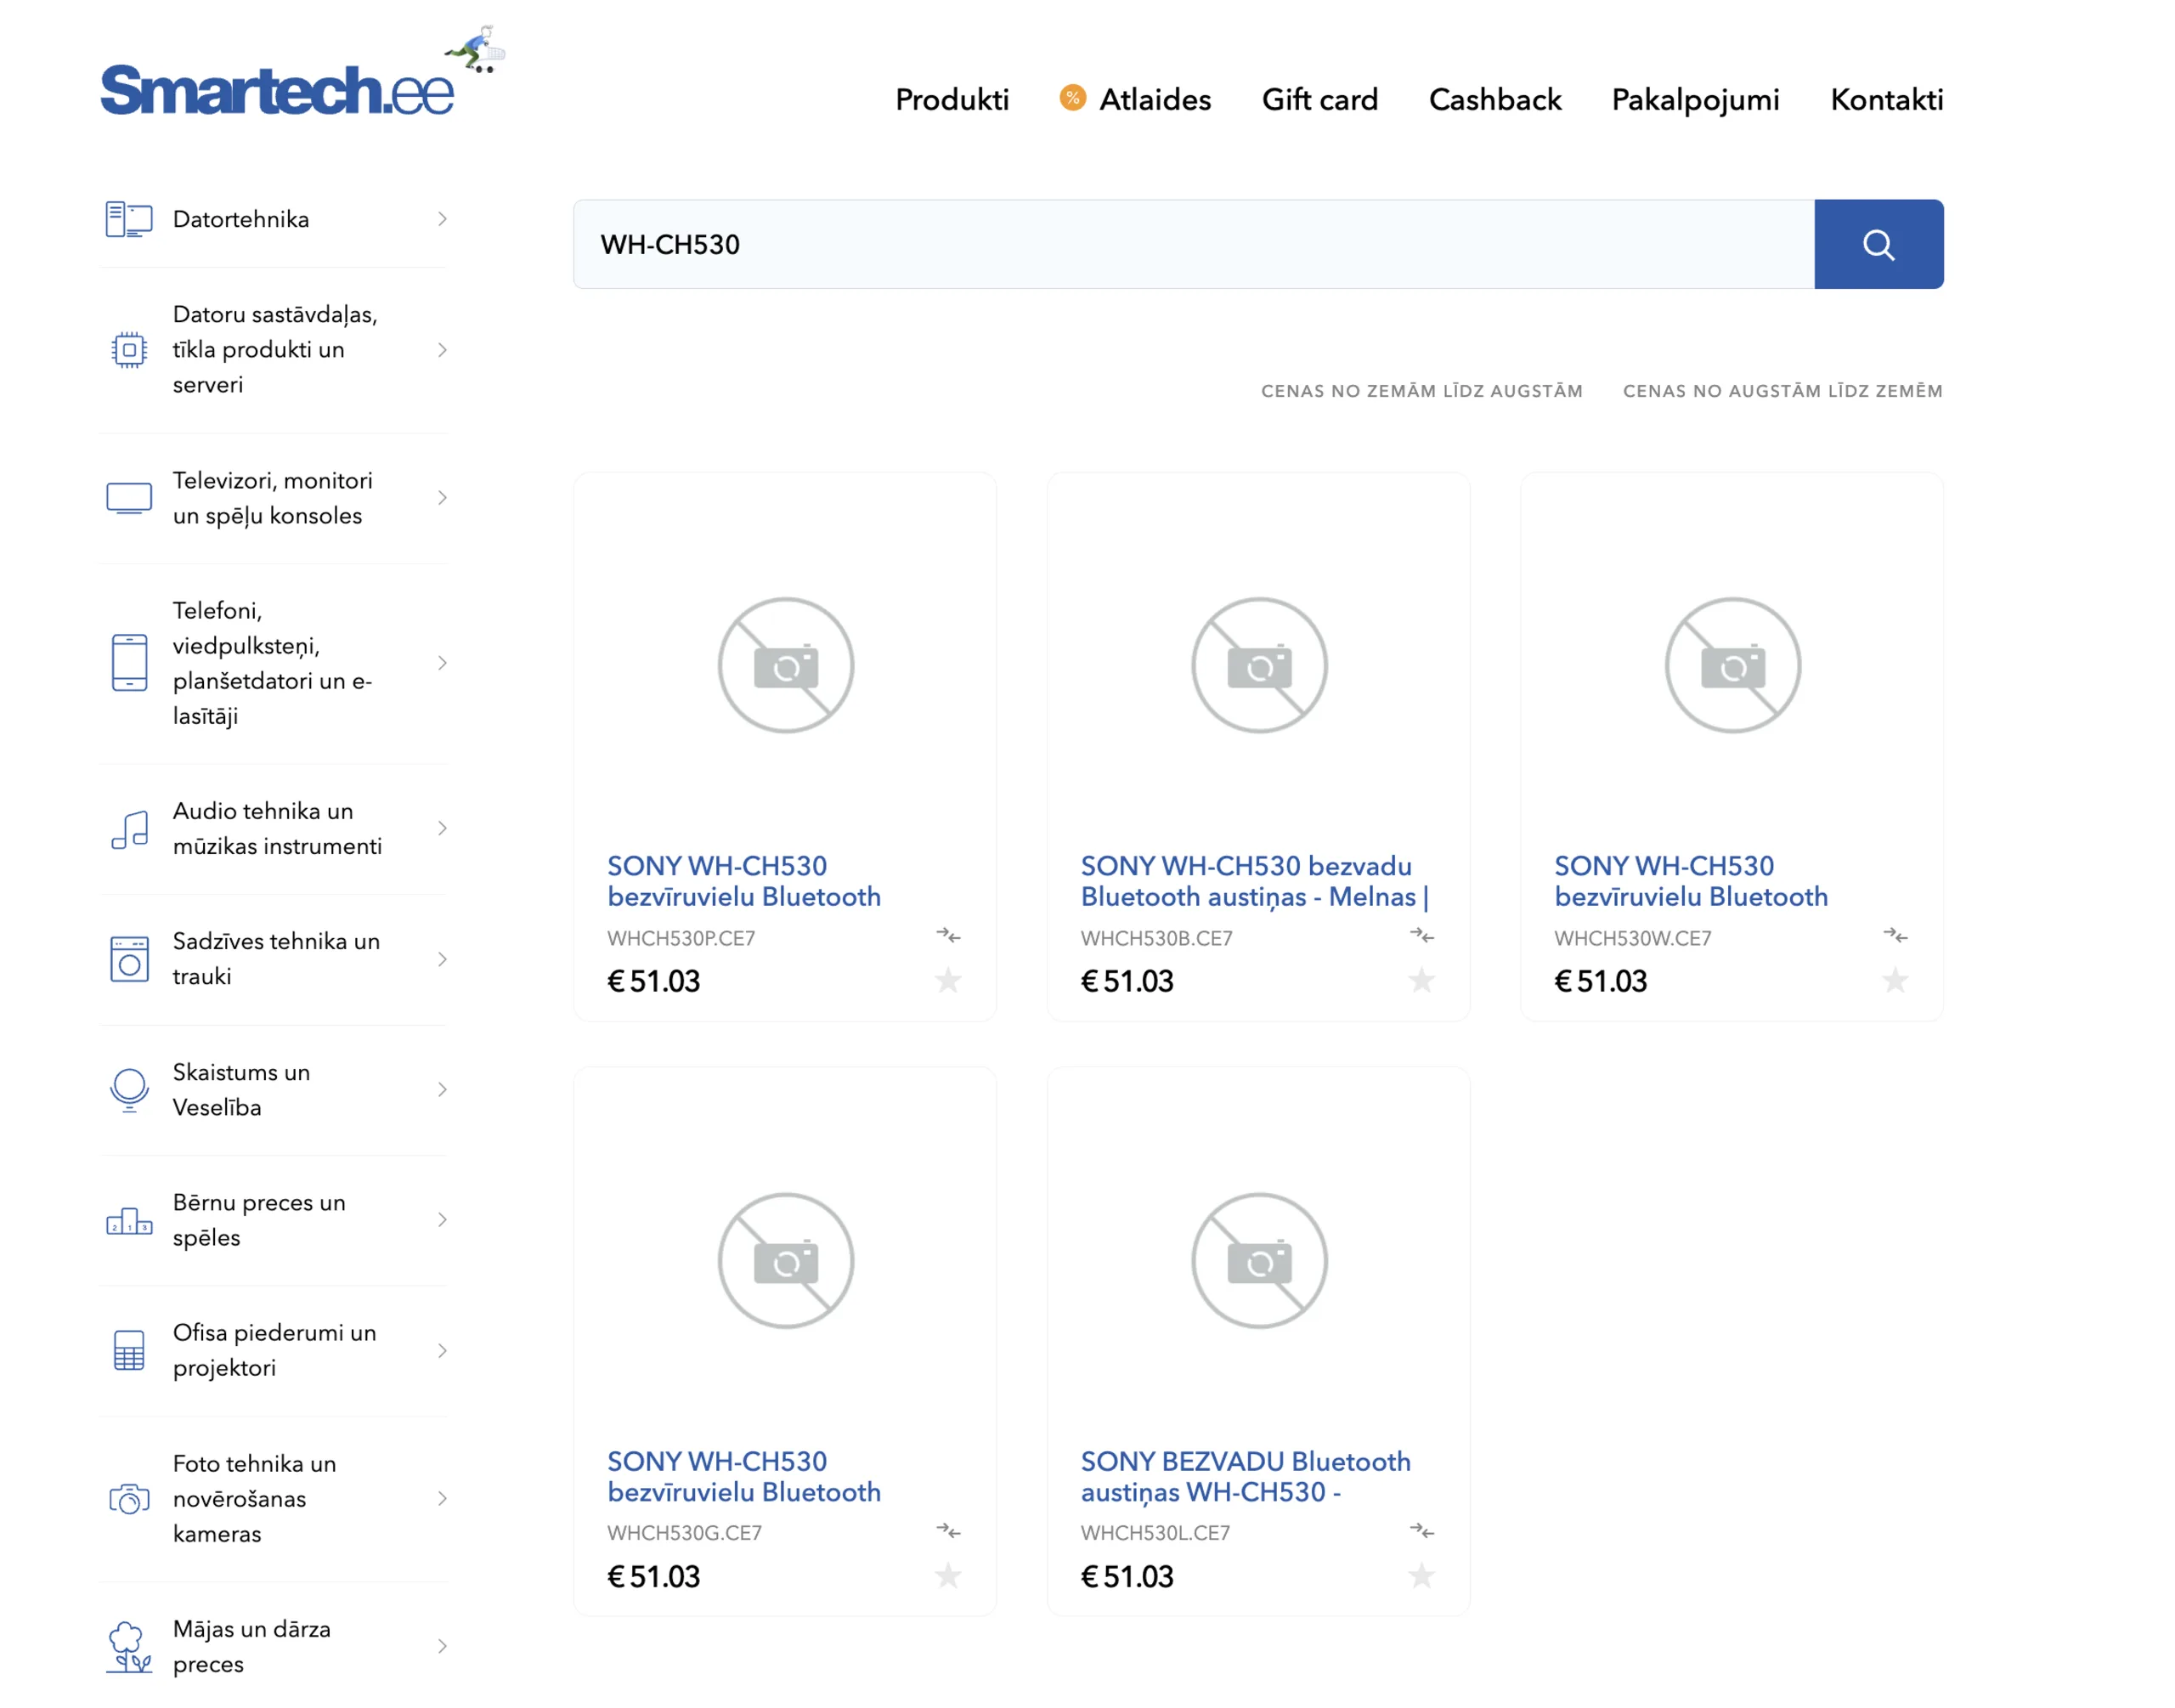Open SONY BEZVADU Bluetooth austiņas title
The width and height of the screenshot is (2175, 1708).
pyautogui.click(x=1246, y=1476)
